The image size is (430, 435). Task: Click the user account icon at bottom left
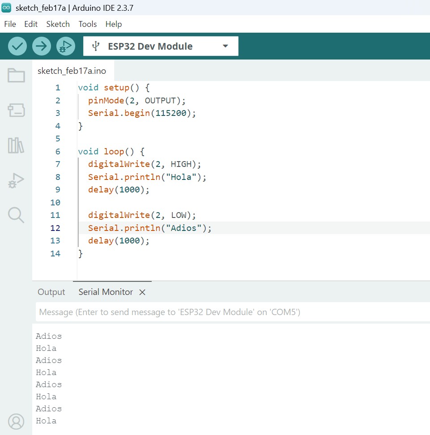click(16, 421)
